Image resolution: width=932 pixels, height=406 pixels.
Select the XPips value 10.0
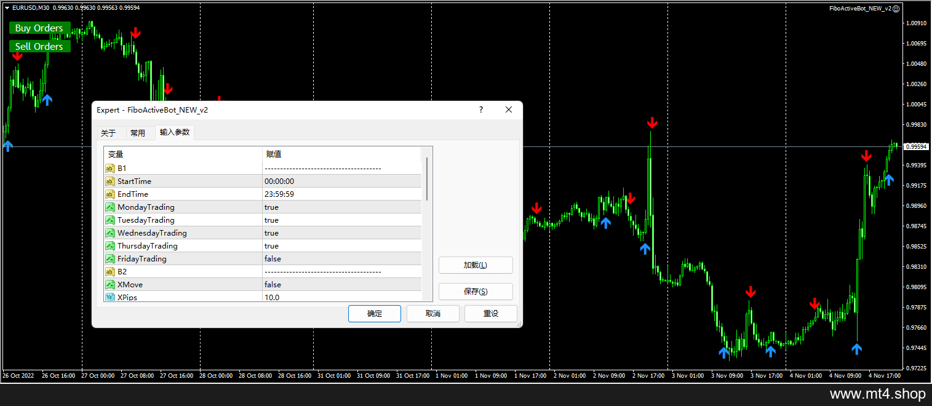pyautogui.click(x=272, y=297)
